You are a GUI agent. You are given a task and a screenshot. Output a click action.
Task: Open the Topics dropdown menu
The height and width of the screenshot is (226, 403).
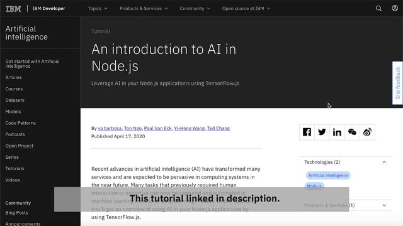[98, 8]
